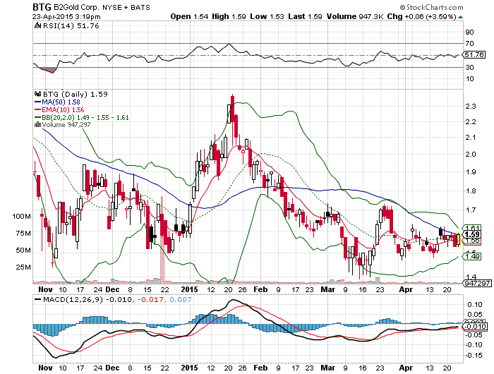494x374 pixels.
Task: Click the 2015 label on price axis
Action: (x=189, y=289)
